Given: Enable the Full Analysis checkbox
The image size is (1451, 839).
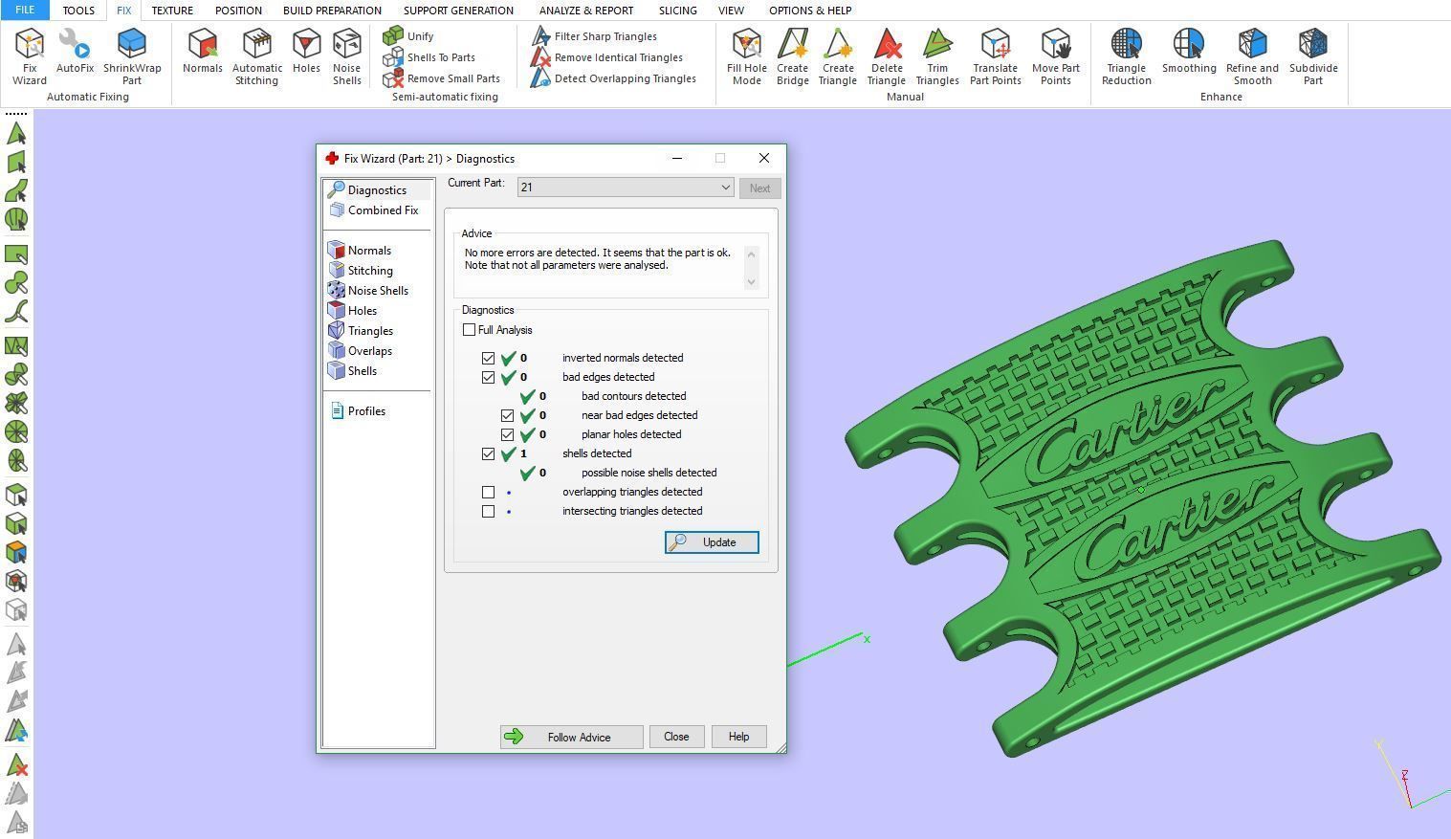Looking at the screenshot, I should [x=469, y=330].
